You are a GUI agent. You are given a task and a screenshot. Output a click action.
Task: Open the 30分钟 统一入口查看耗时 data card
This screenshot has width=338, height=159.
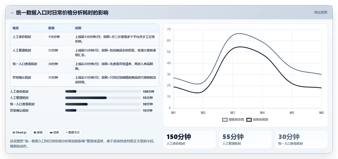tap(301, 139)
